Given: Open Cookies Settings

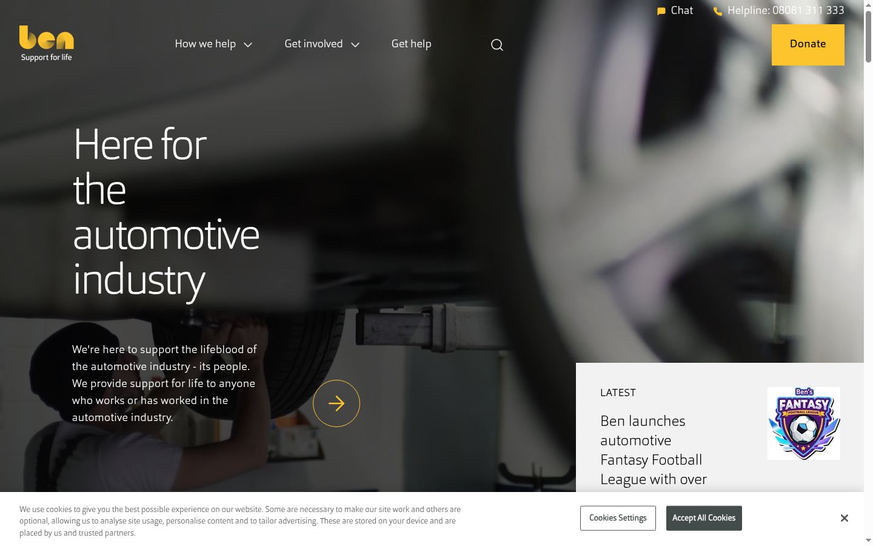Looking at the screenshot, I should pos(618,518).
